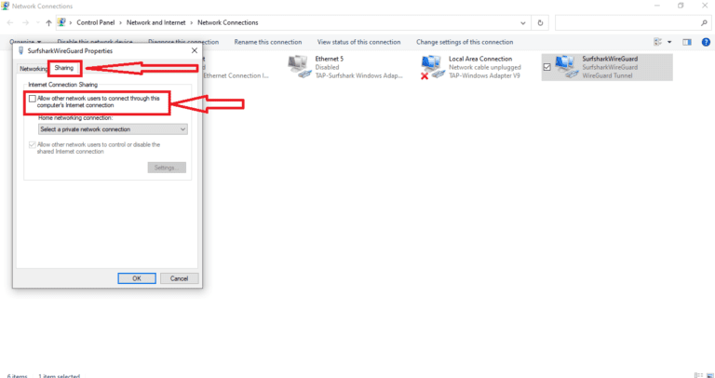Click the OK button in Properties dialog
The image size is (715, 378).
(137, 278)
